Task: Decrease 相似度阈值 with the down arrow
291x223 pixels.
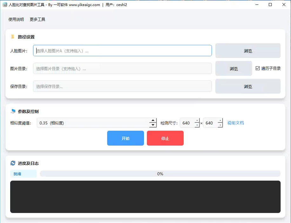Action: 153,125
